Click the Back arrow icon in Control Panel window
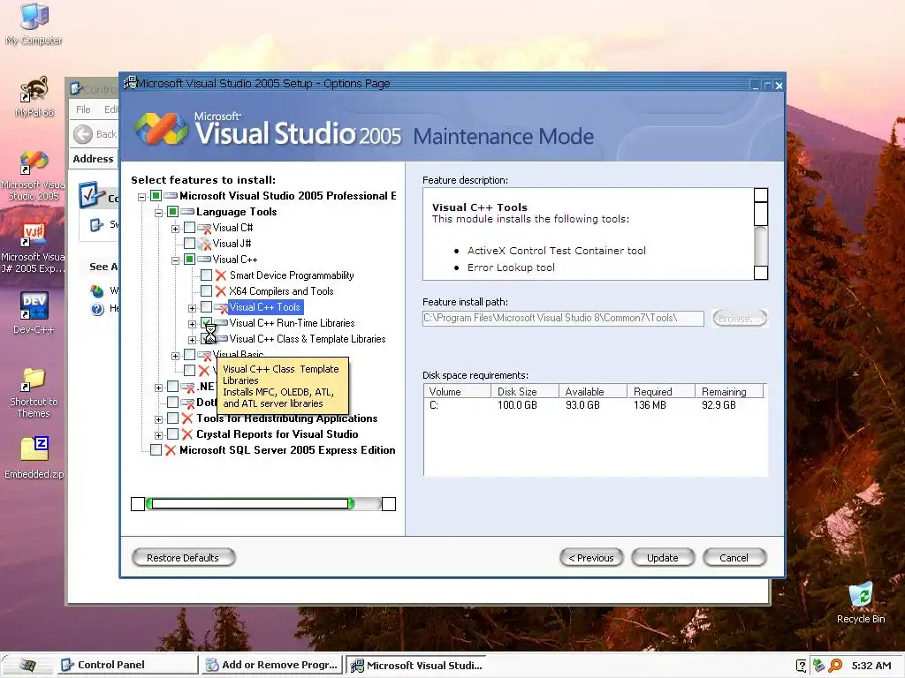Screen dimensions: 905x678 (82, 134)
